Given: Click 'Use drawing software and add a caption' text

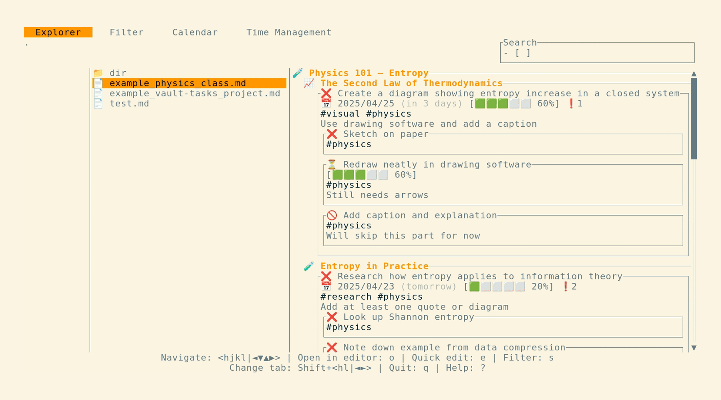Looking at the screenshot, I should coord(429,124).
